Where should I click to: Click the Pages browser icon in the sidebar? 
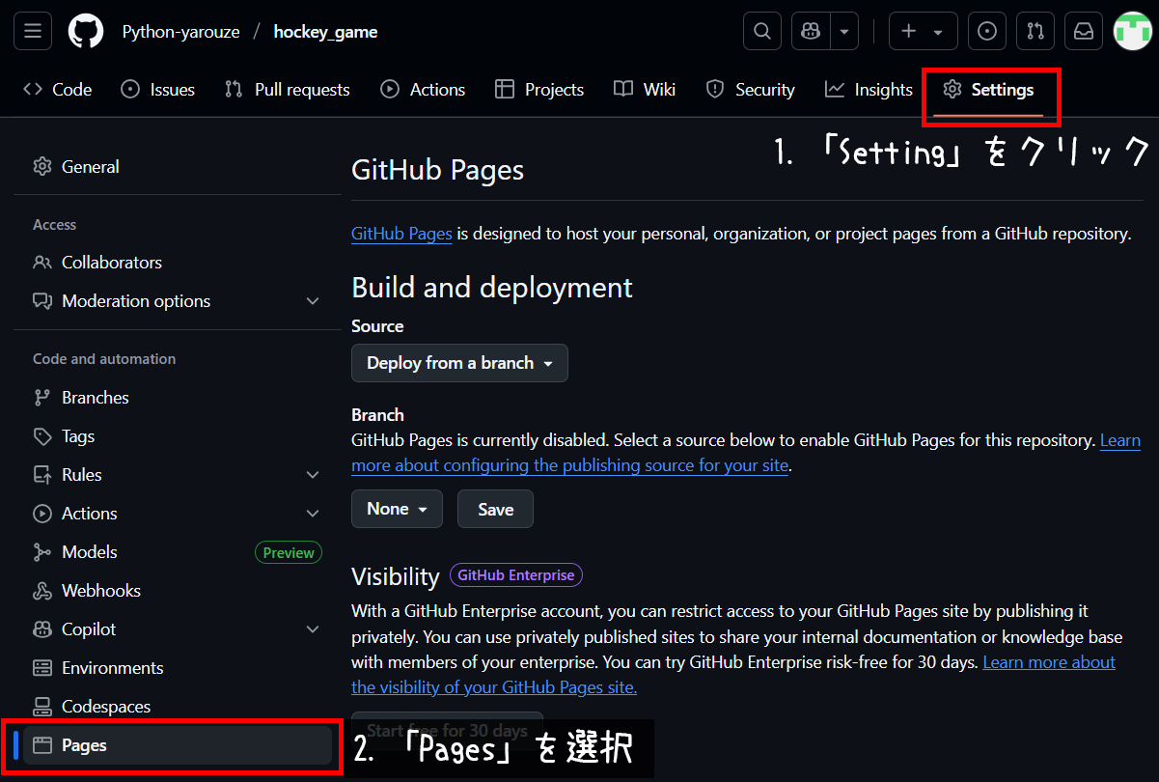coord(42,745)
